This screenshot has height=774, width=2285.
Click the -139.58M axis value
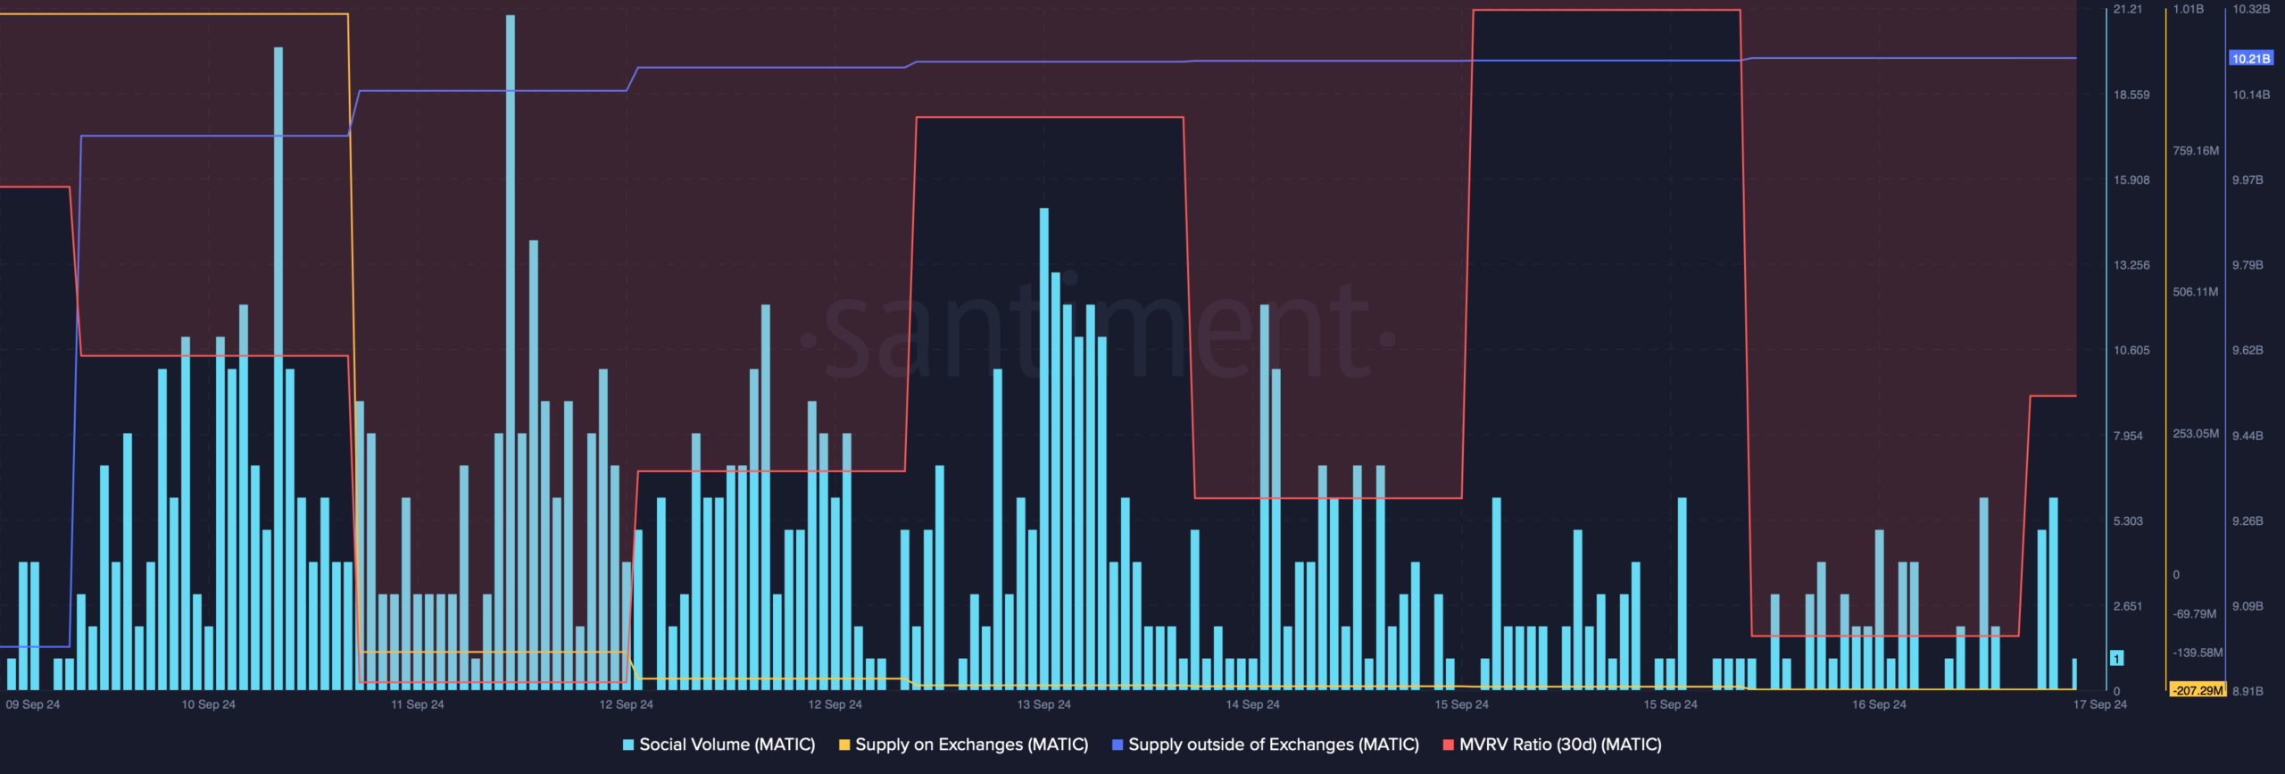(x=2198, y=653)
